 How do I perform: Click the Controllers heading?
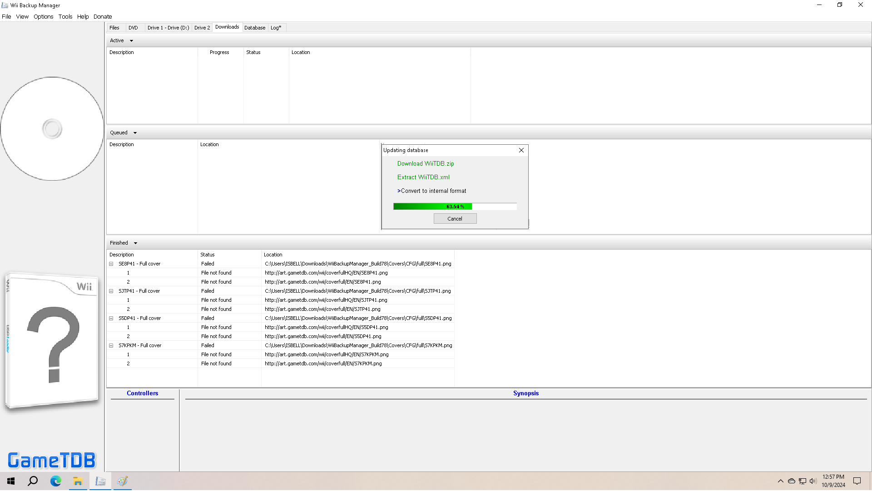[143, 393]
